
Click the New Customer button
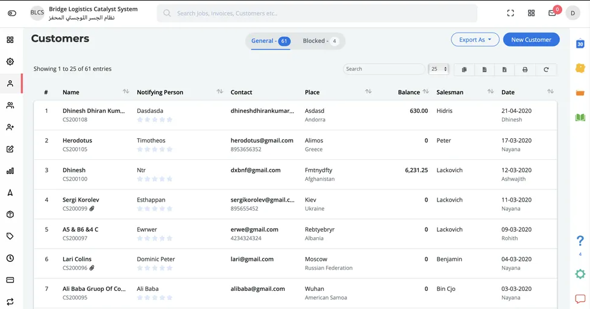531,40
